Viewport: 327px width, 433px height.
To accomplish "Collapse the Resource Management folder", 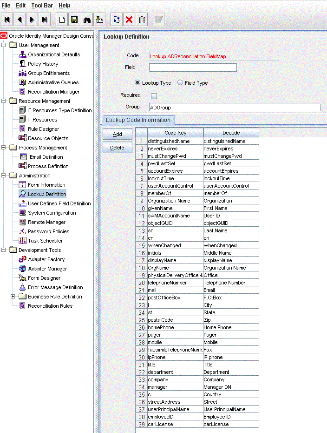I will point(4,101).
